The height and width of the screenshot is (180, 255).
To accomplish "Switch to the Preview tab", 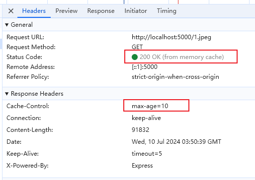I will pos(67,11).
